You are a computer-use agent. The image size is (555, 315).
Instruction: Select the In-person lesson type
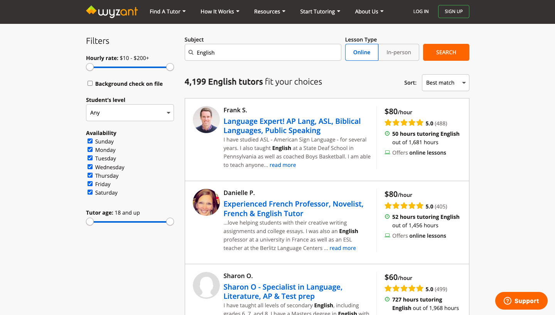click(x=398, y=52)
